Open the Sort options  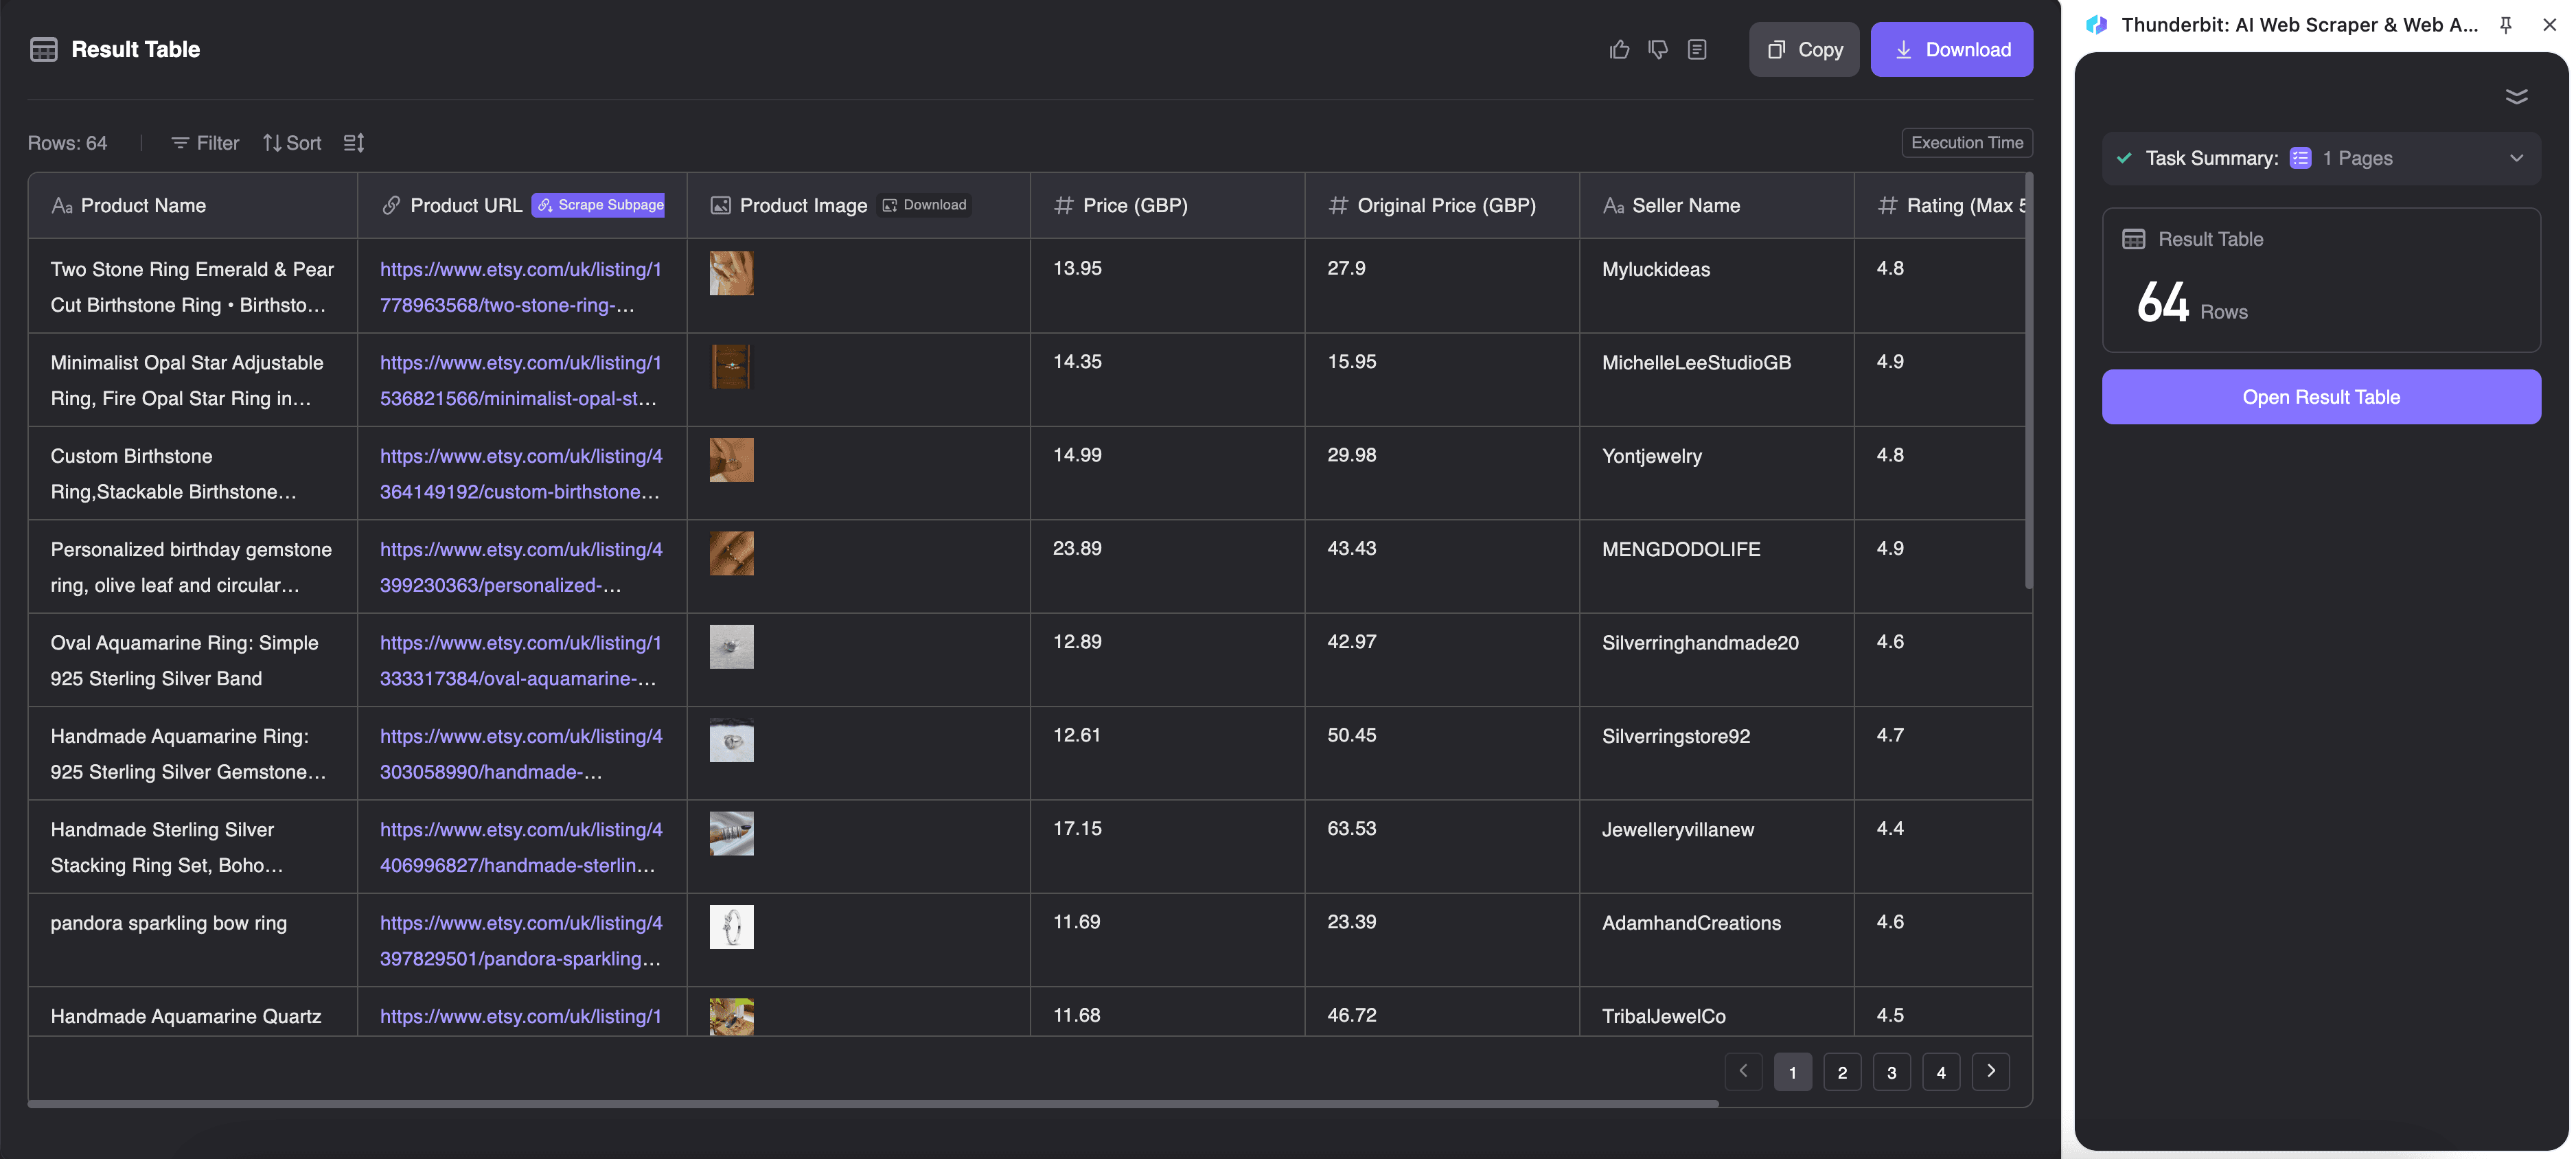[x=291, y=143]
